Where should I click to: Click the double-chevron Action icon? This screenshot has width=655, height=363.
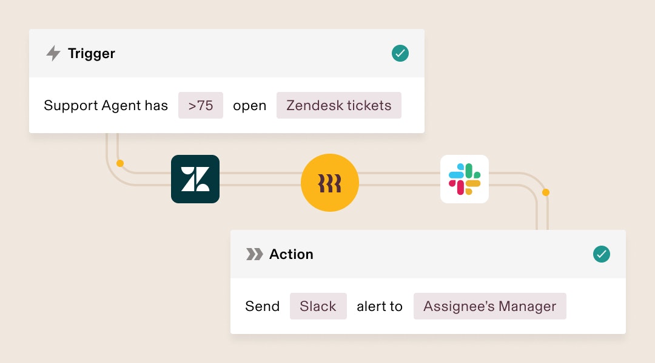[254, 254]
